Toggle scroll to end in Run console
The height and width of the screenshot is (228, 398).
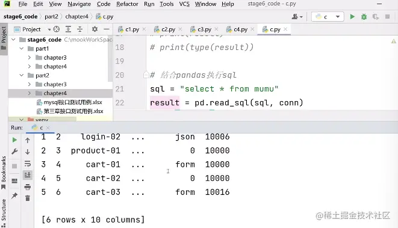[28, 174]
